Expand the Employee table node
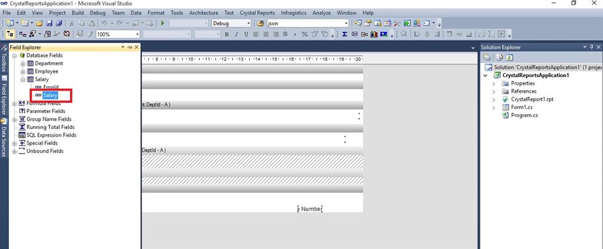 point(23,71)
